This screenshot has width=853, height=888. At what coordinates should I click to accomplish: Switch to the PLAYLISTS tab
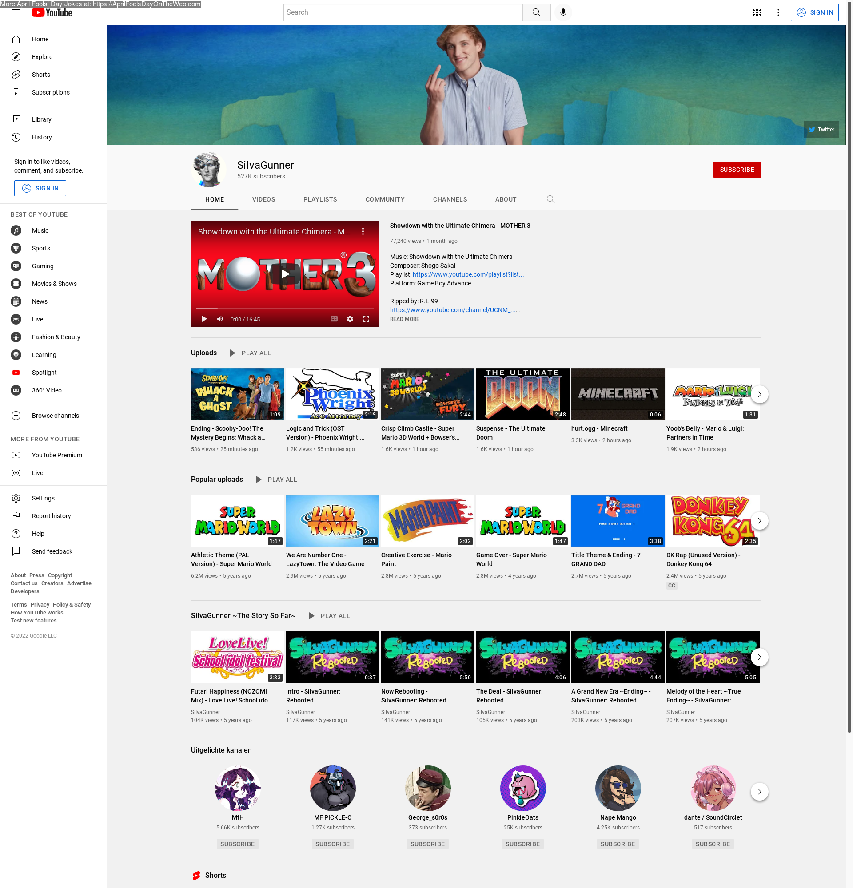pyautogui.click(x=320, y=199)
